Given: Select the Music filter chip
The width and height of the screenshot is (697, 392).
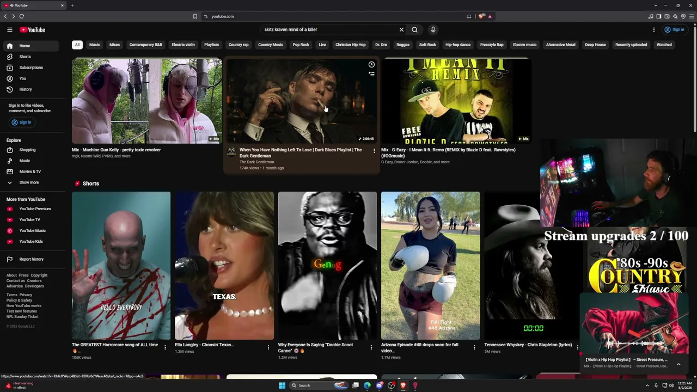Looking at the screenshot, I should [94, 45].
